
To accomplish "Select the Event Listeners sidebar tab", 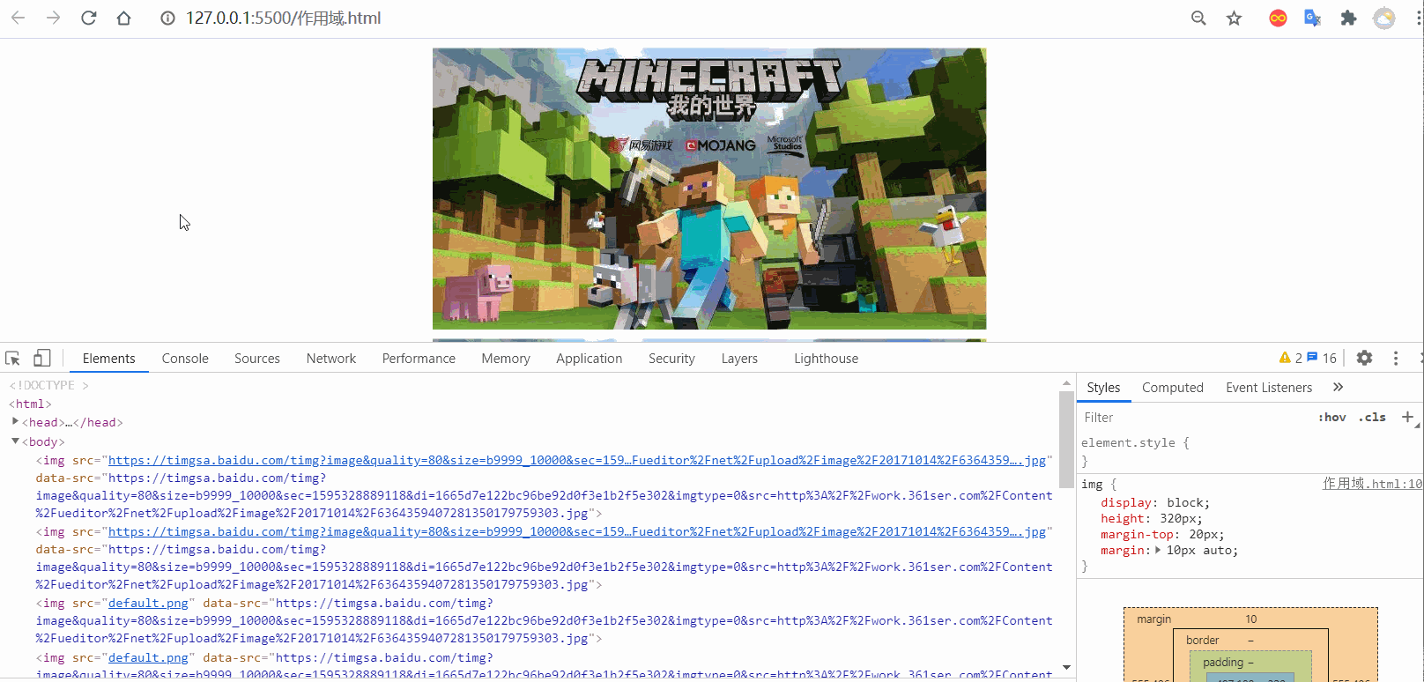I will pos(1269,388).
